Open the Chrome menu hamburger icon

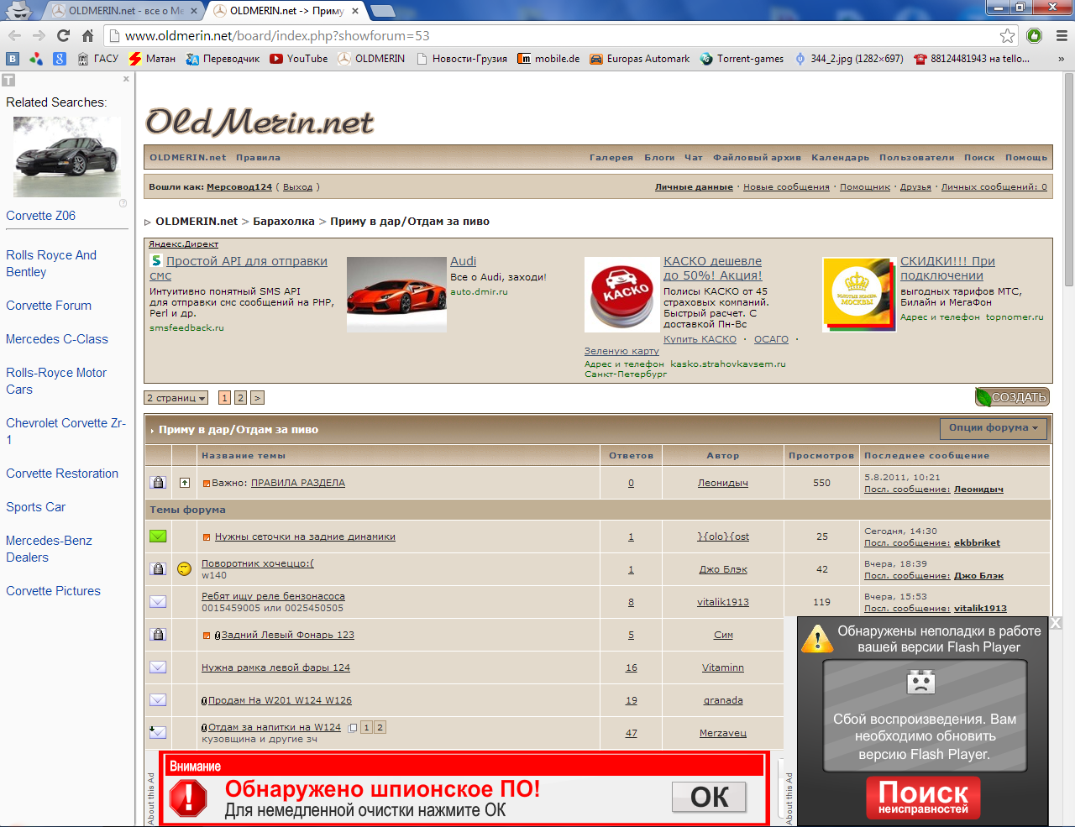click(1062, 35)
